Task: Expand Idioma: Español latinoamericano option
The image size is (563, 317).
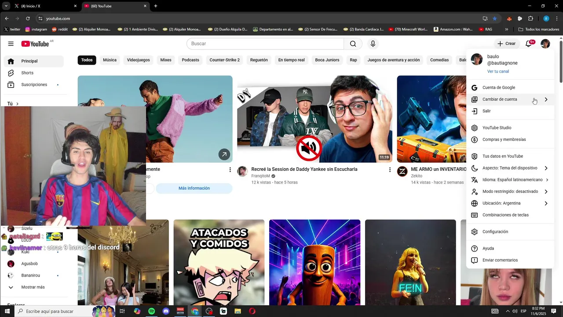Action: [x=510, y=180]
